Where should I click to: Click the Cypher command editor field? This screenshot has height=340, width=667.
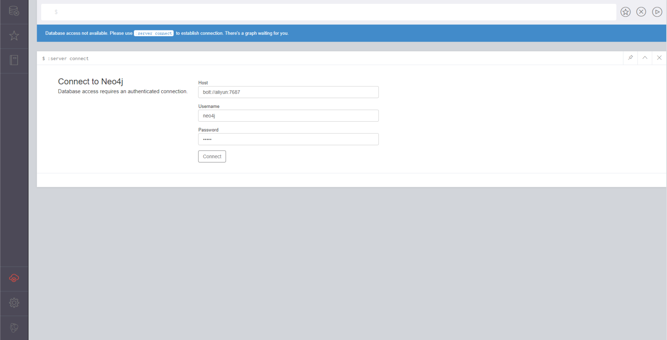pyautogui.click(x=329, y=12)
